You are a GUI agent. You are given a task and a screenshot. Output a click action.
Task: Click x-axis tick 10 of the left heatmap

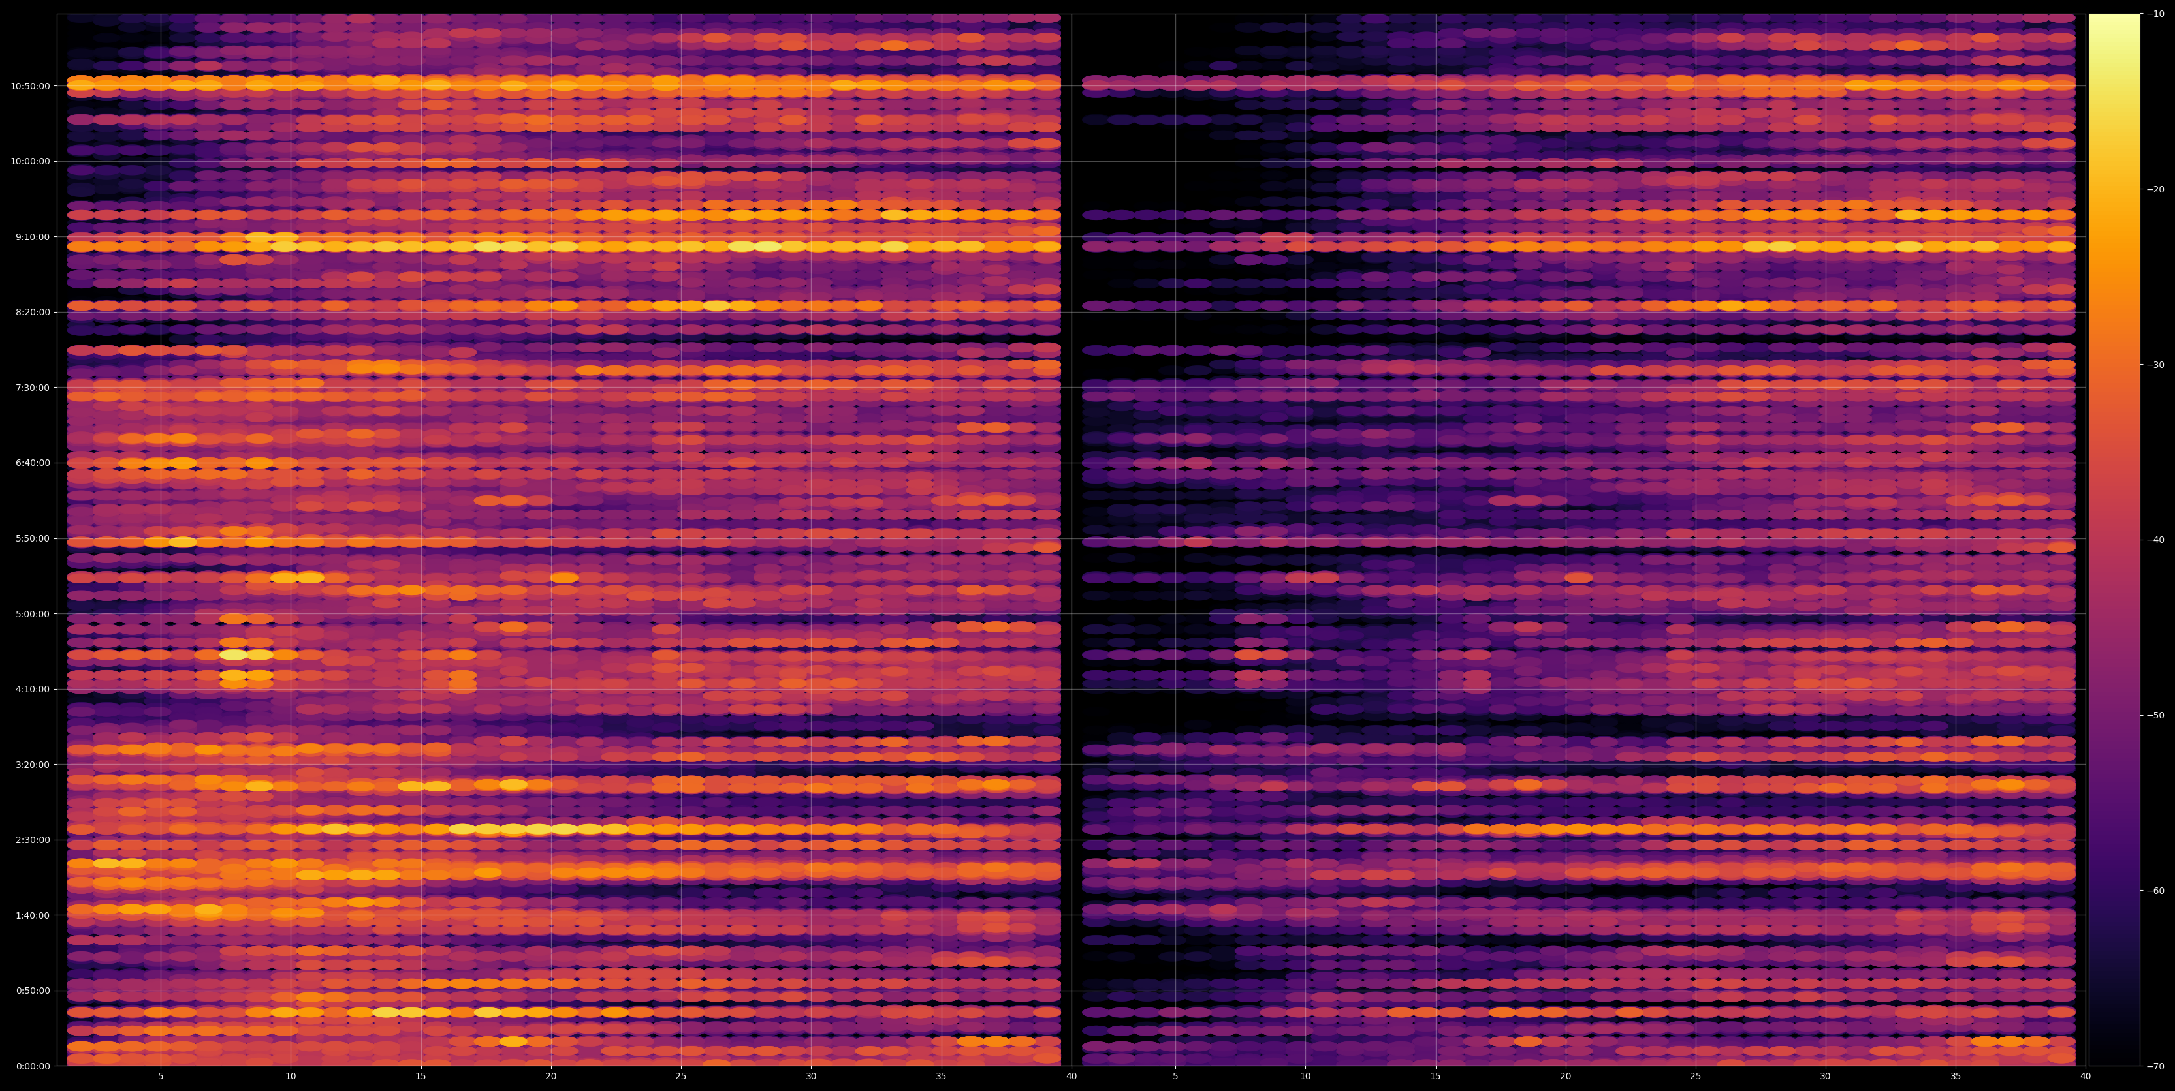click(291, 1077)
